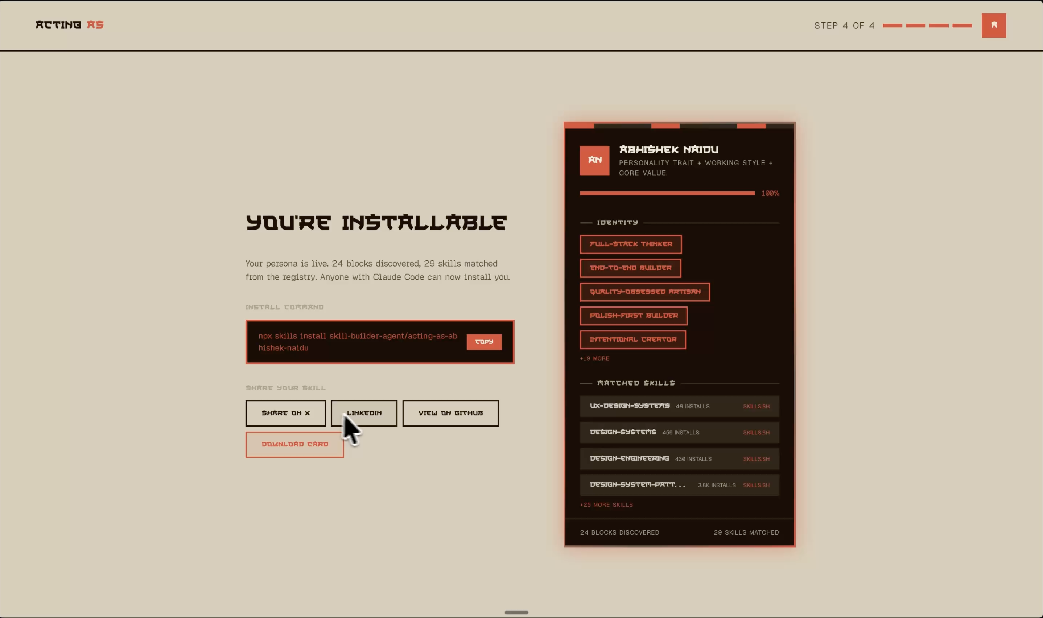Expand the +25 more skills list

click(606, 505)
